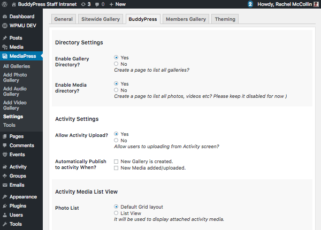The height and width of the screenshot is (230, 321).
Task: Click Rachel McCollin's avatar thumbnail
Action: (316, 4)
